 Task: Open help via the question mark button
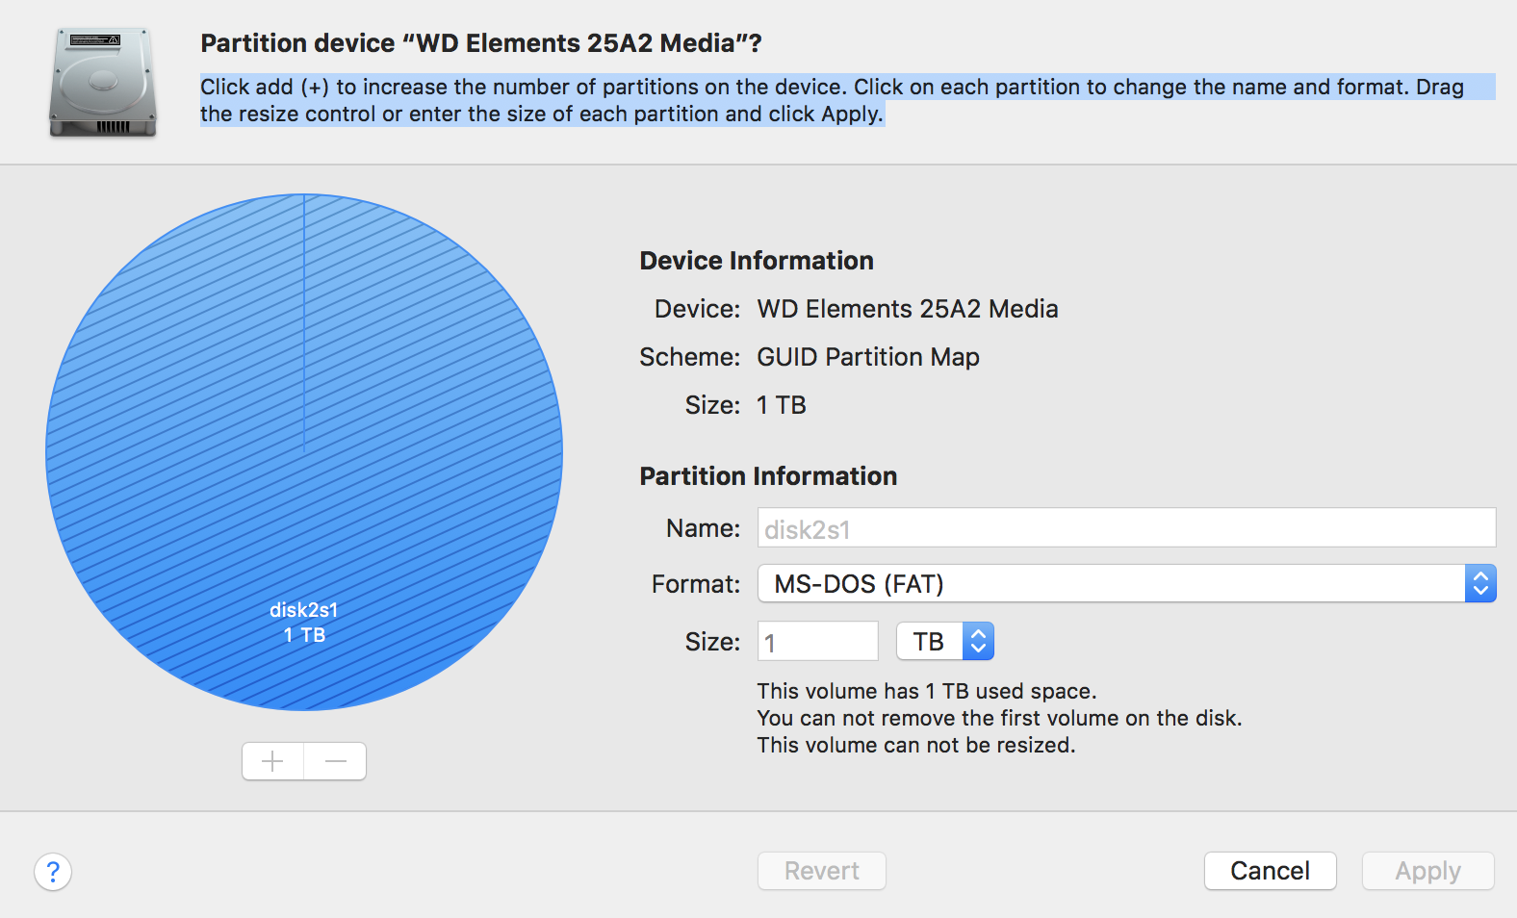click(x=53, y=872)
